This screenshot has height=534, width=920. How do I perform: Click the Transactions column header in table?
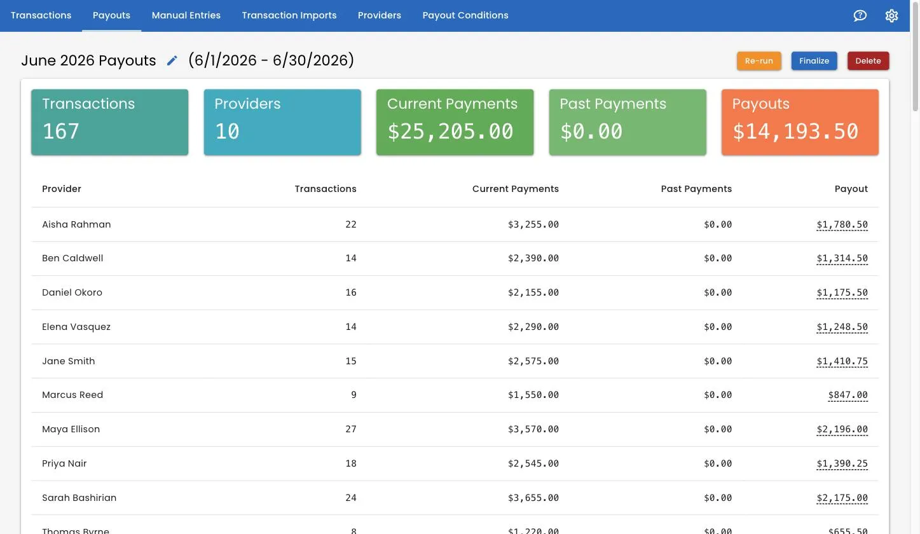pyautogui.click(x=326, y=189)
